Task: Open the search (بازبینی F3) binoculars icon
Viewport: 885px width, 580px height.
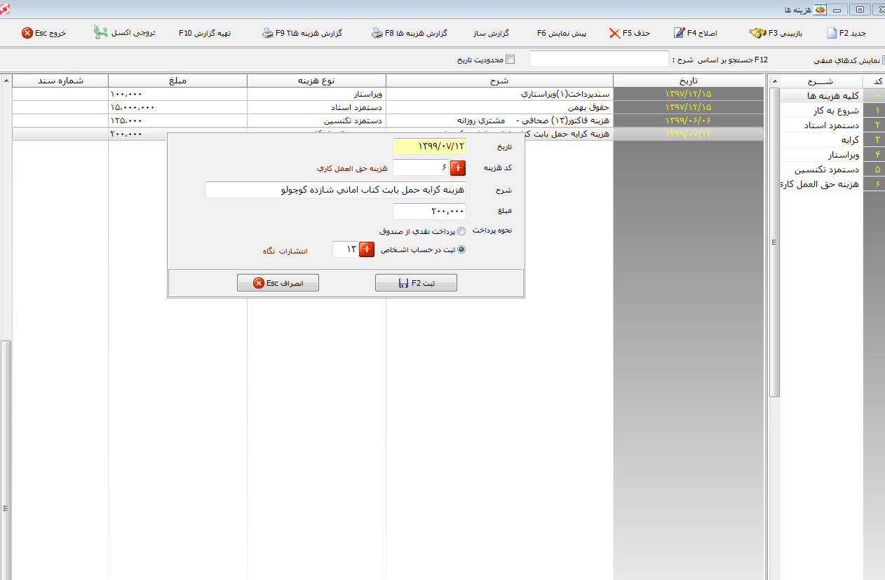Action: click(x=757, y=33)
